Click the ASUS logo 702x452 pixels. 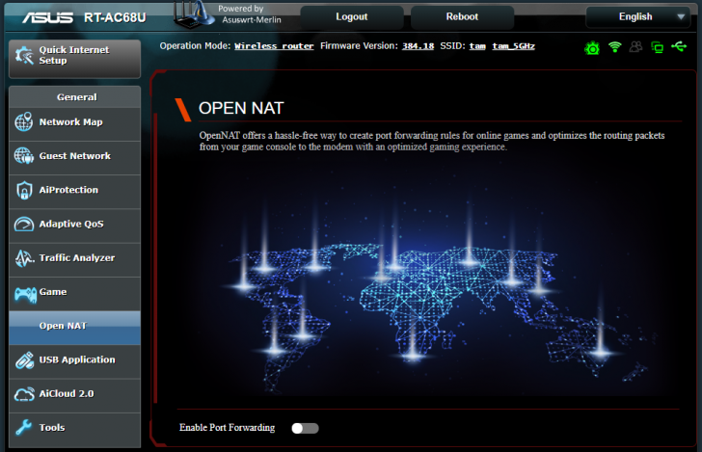pyautogui.click(x=48, y=17)
